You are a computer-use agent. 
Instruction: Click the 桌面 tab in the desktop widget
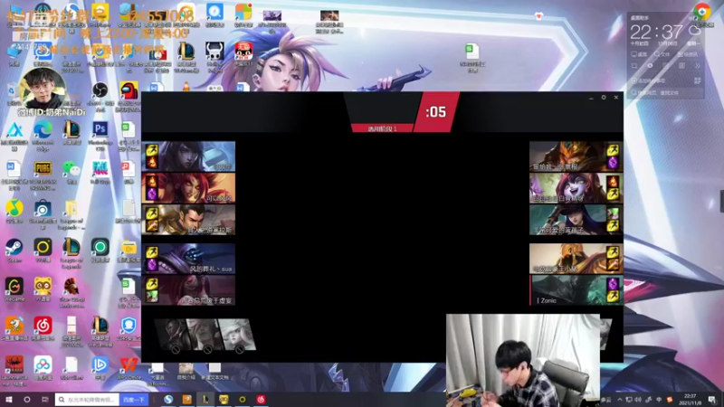639,54
